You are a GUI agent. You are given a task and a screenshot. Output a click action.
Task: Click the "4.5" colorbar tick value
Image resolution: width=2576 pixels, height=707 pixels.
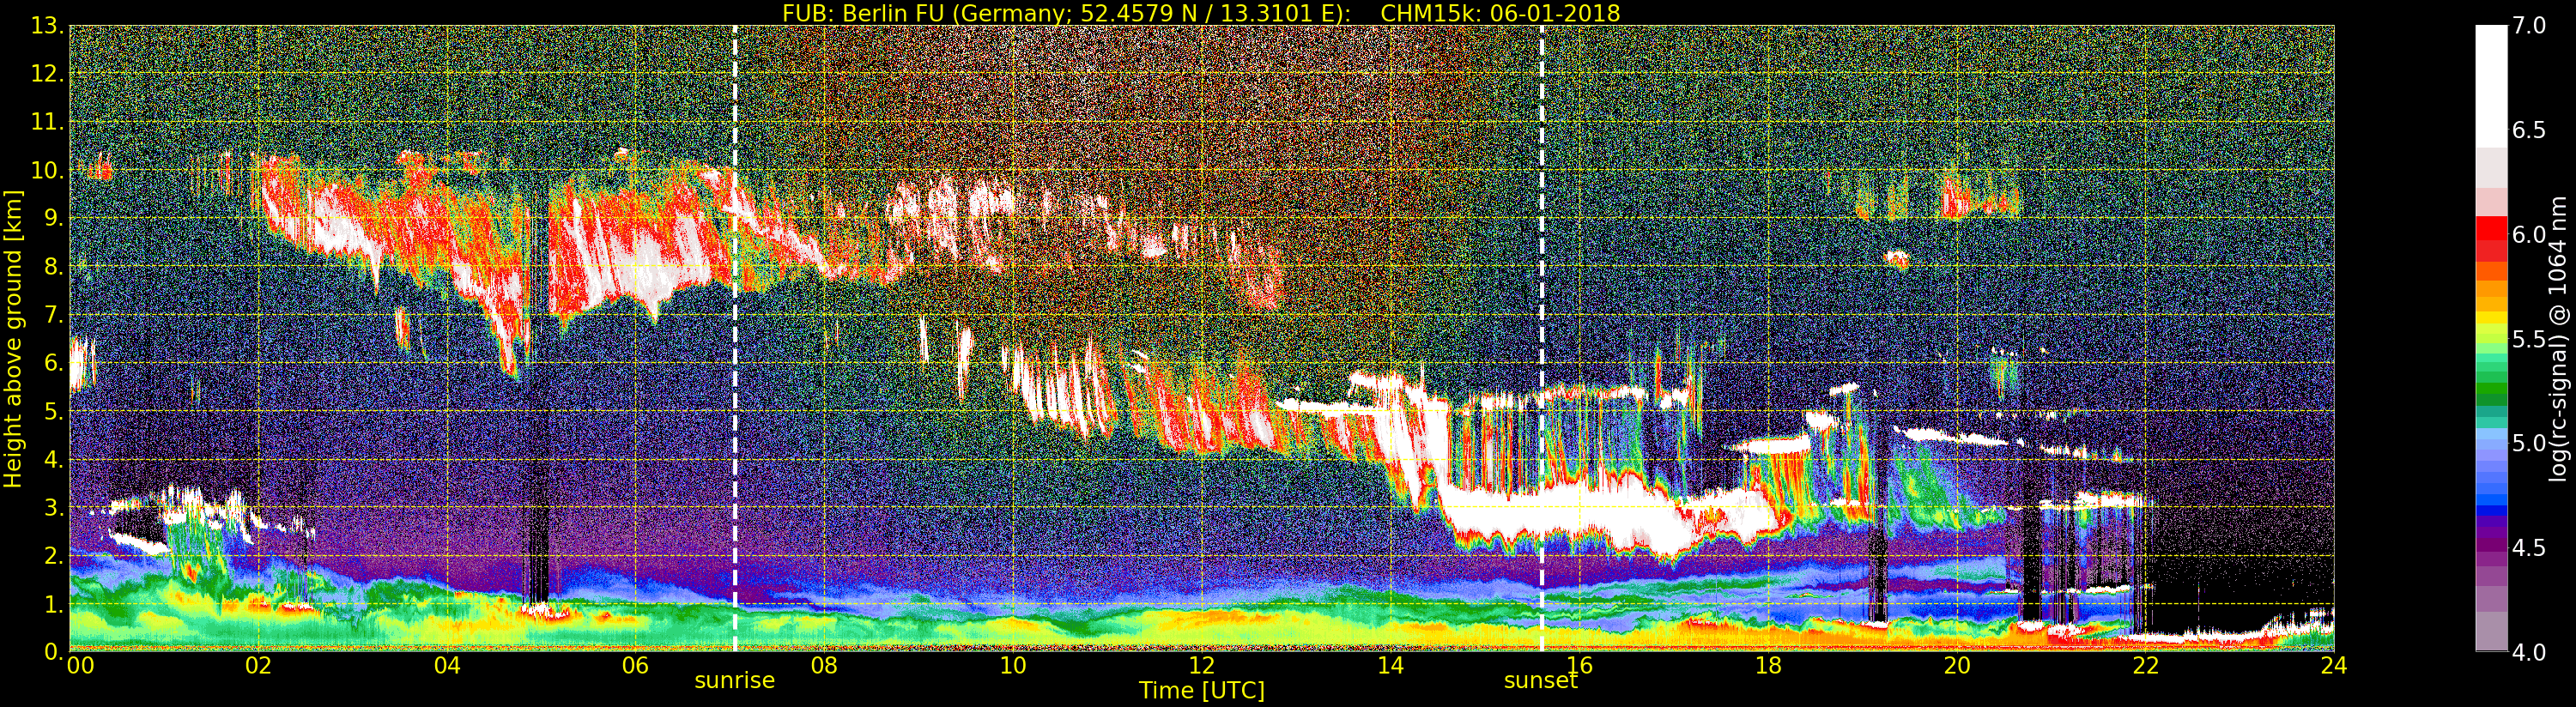[2529, 548]
